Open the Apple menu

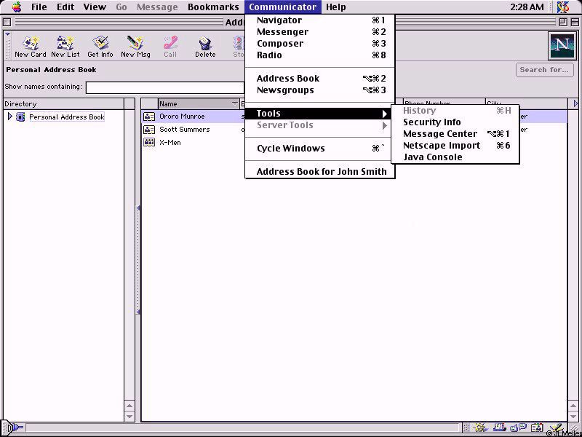point(16,7)
